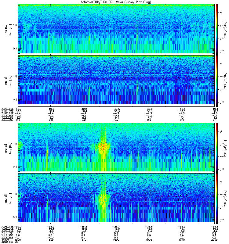Click the 1820 time label
This screenshot has width=229, height=244.
(50, 240)
